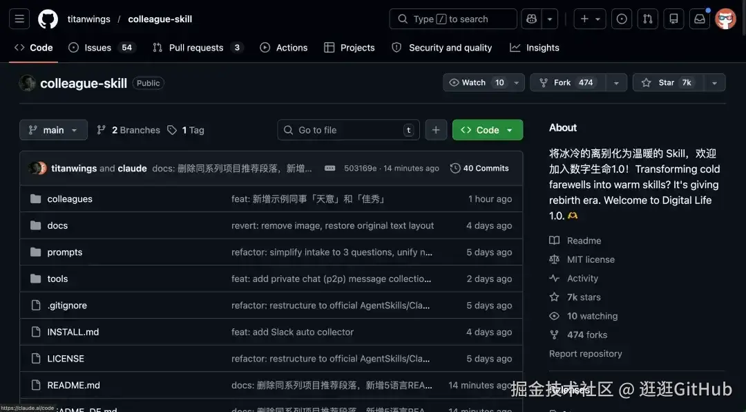Screen dimensions: 746x412
Task: Click '1 hour ago' on colleagues row
Action: pyautogui.click(x=490, y=198)
